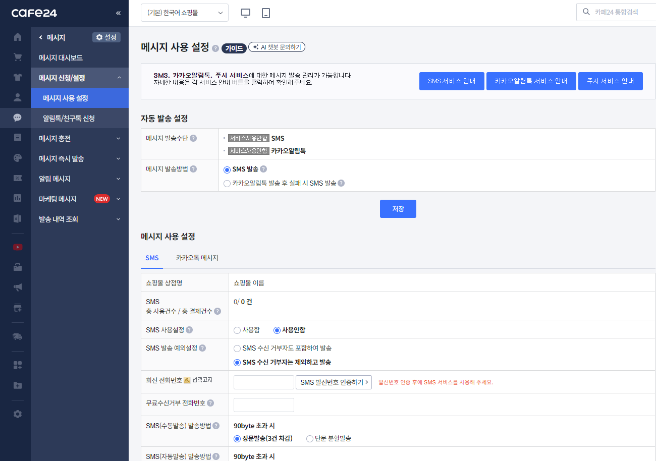Select the SMS 발송 radio option
This screenshot has width=656, height=461.
click(x=227, y=169)
